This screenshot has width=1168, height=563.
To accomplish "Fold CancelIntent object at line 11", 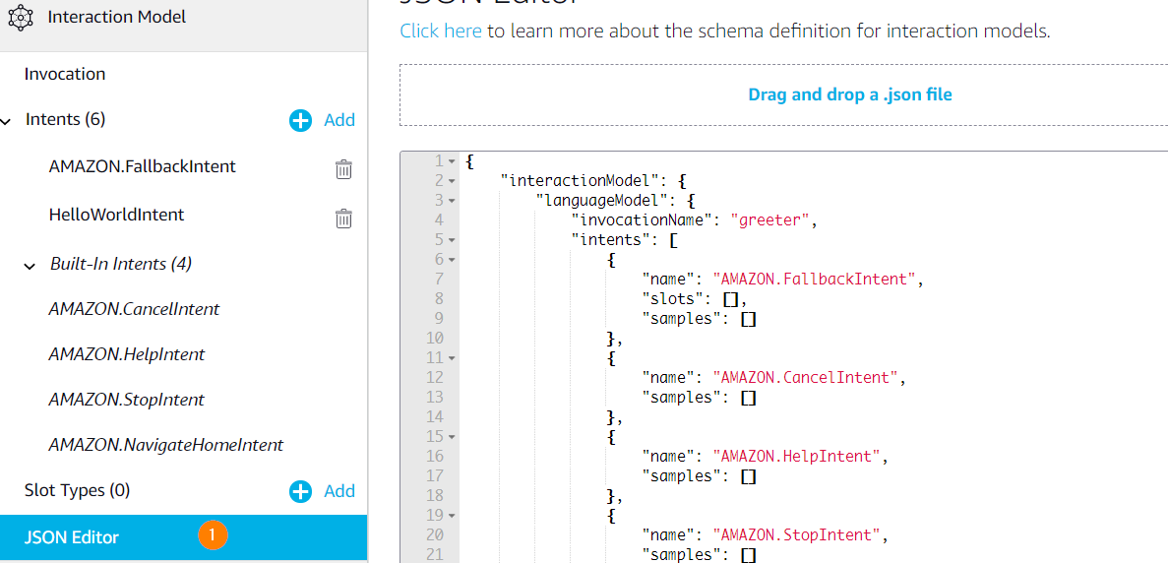I will (453, 358).
